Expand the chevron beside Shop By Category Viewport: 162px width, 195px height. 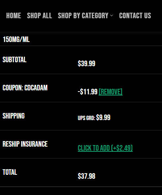112,15
